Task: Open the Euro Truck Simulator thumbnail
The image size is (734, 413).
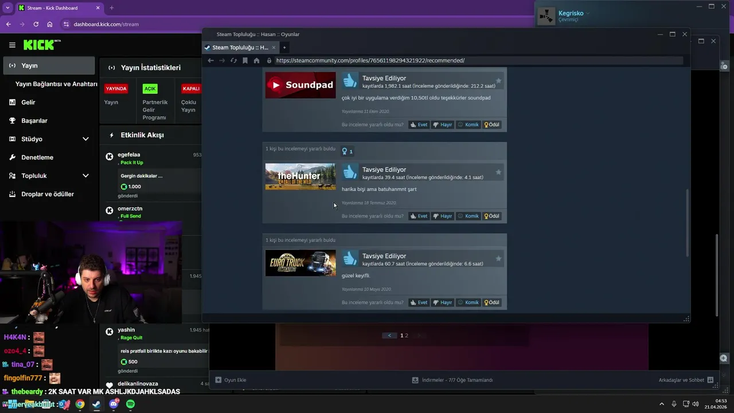Action: (x=300, y=263)
